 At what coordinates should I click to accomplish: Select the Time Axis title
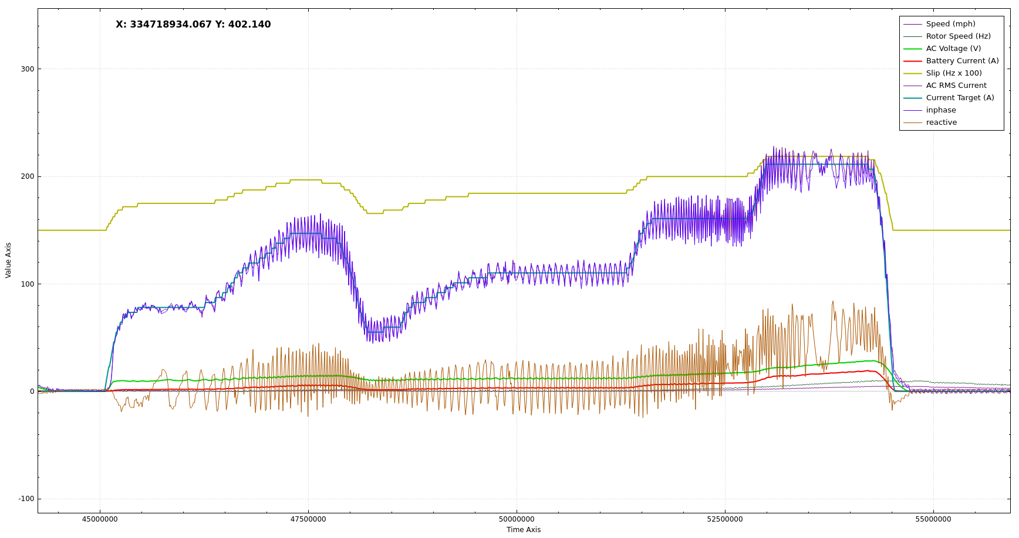[x=524, y=530]
